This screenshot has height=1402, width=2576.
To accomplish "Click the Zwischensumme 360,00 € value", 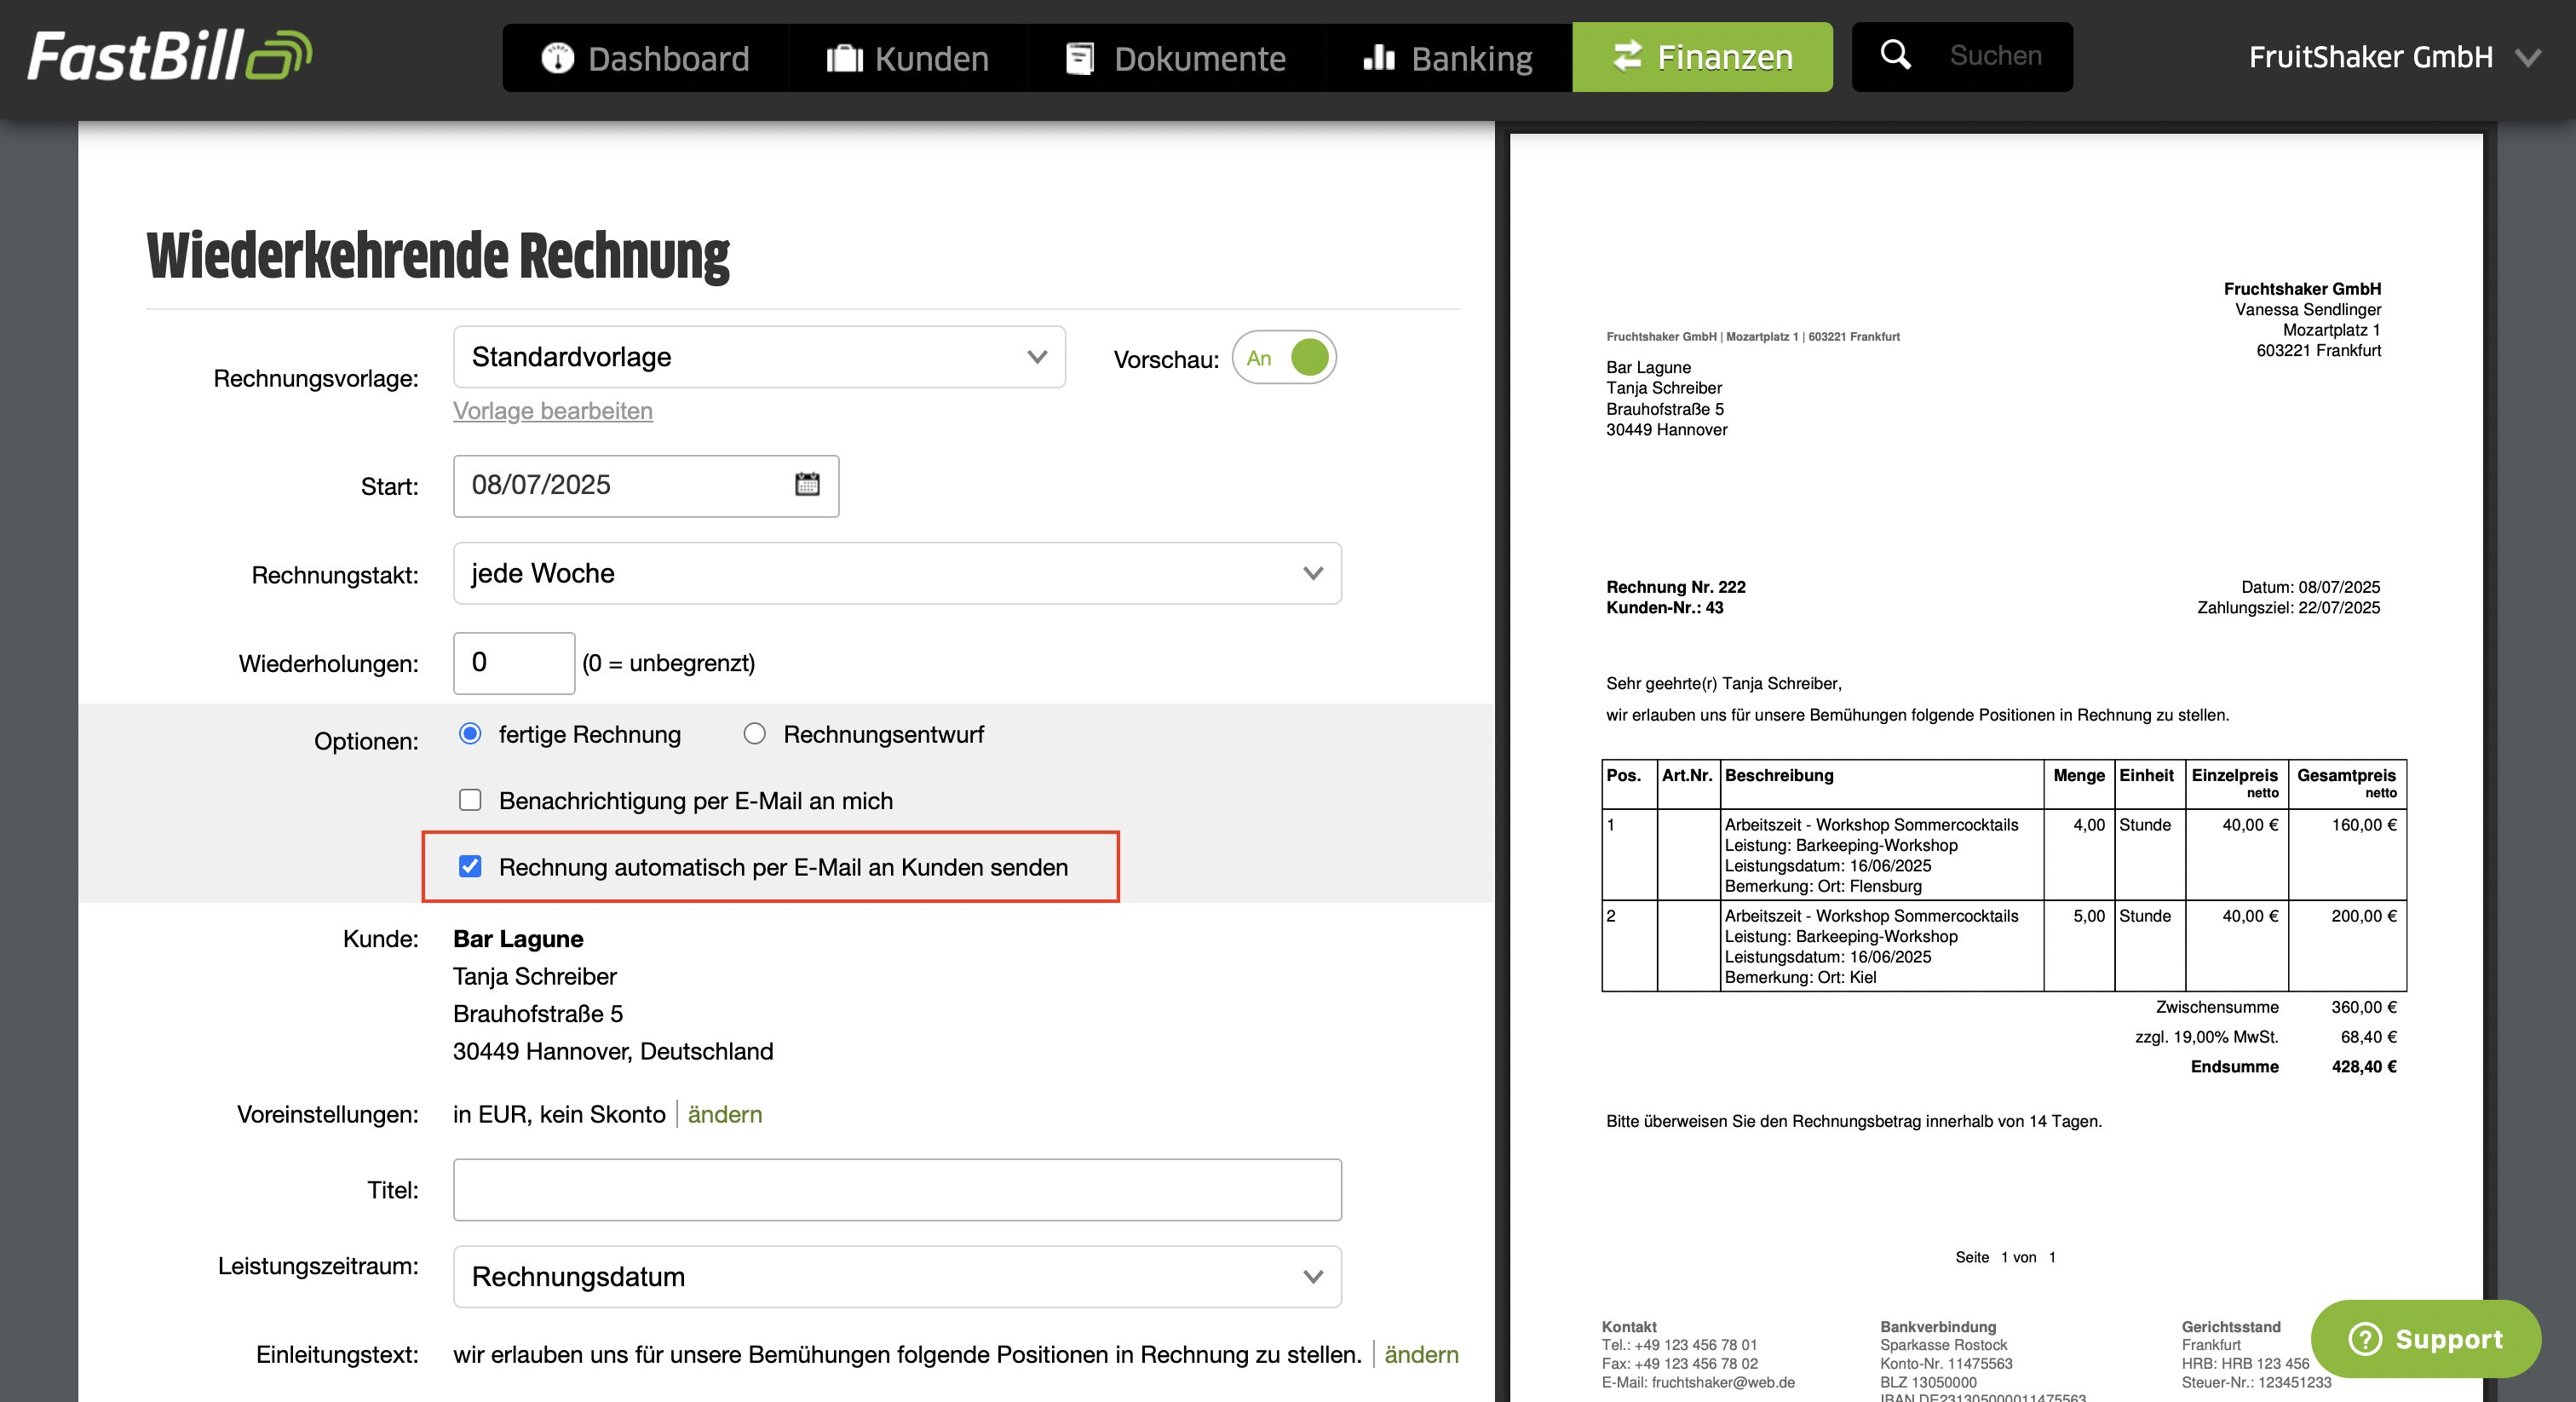I will (x=2364, y=1007).
